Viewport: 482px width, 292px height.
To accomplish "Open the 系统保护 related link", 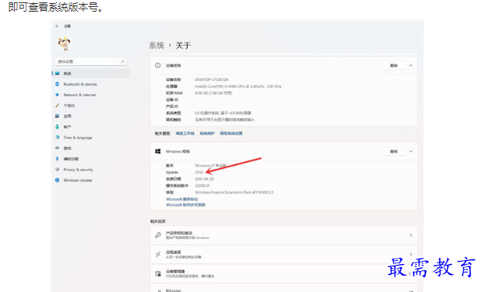I will click(x=207, y=133).
